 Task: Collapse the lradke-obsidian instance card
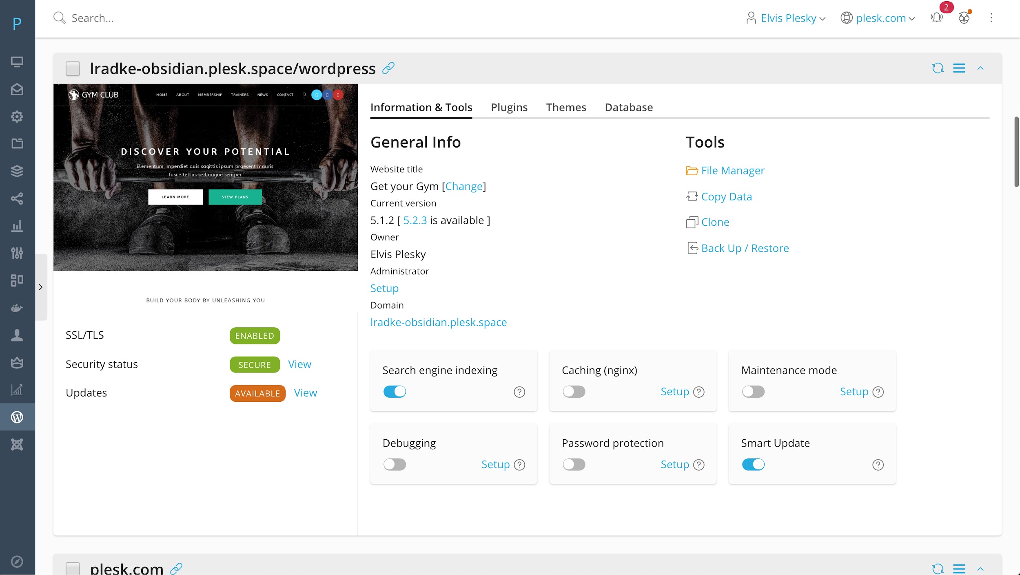click(x=980, y=68)
